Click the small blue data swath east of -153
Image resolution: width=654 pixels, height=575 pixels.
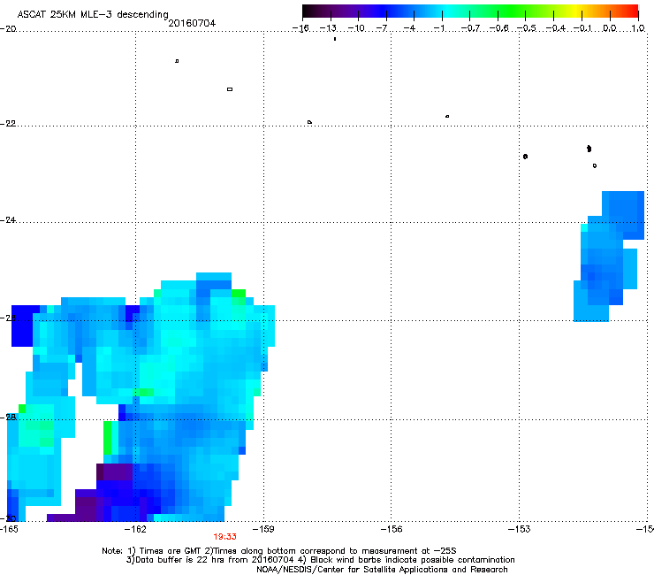point(609,257)
